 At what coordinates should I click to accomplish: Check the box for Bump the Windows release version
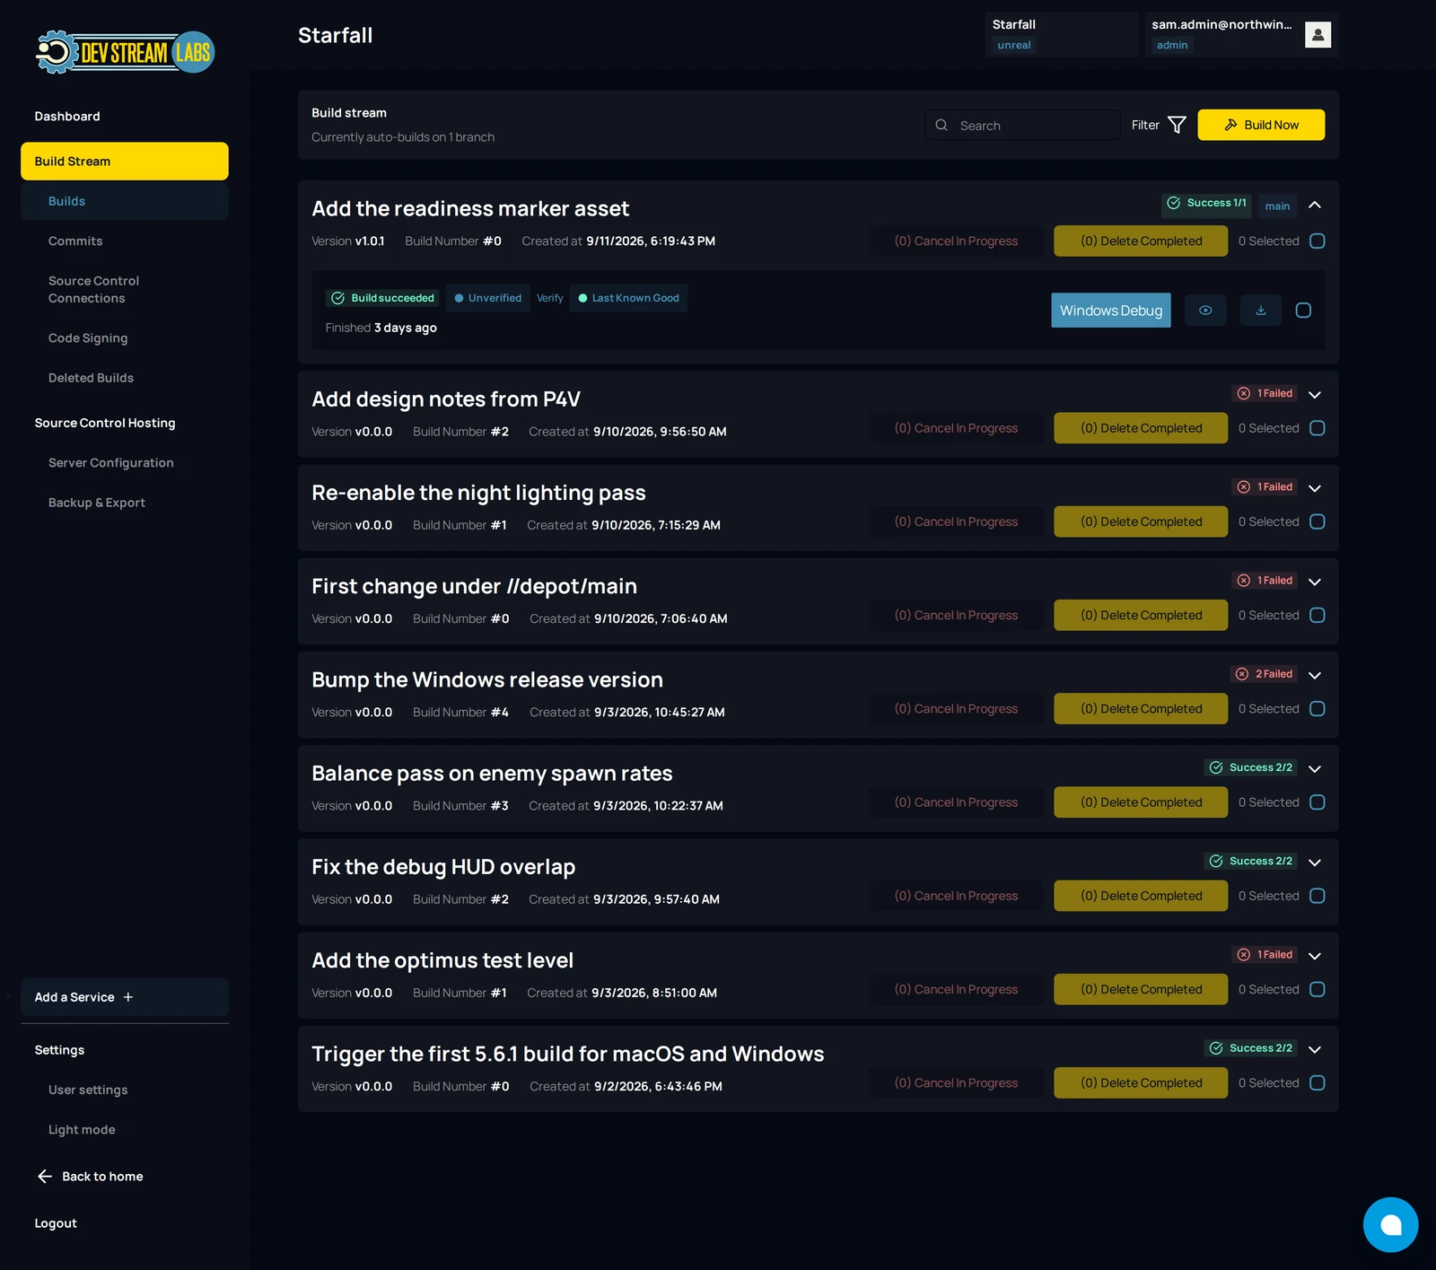coord(1317,709)
